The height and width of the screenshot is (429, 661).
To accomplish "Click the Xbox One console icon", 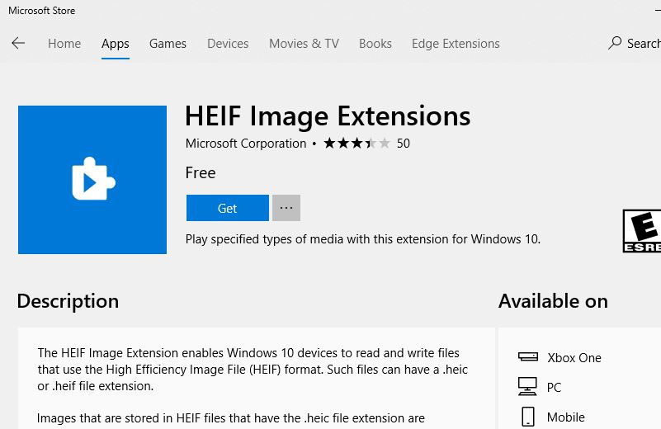I will 528,357.
